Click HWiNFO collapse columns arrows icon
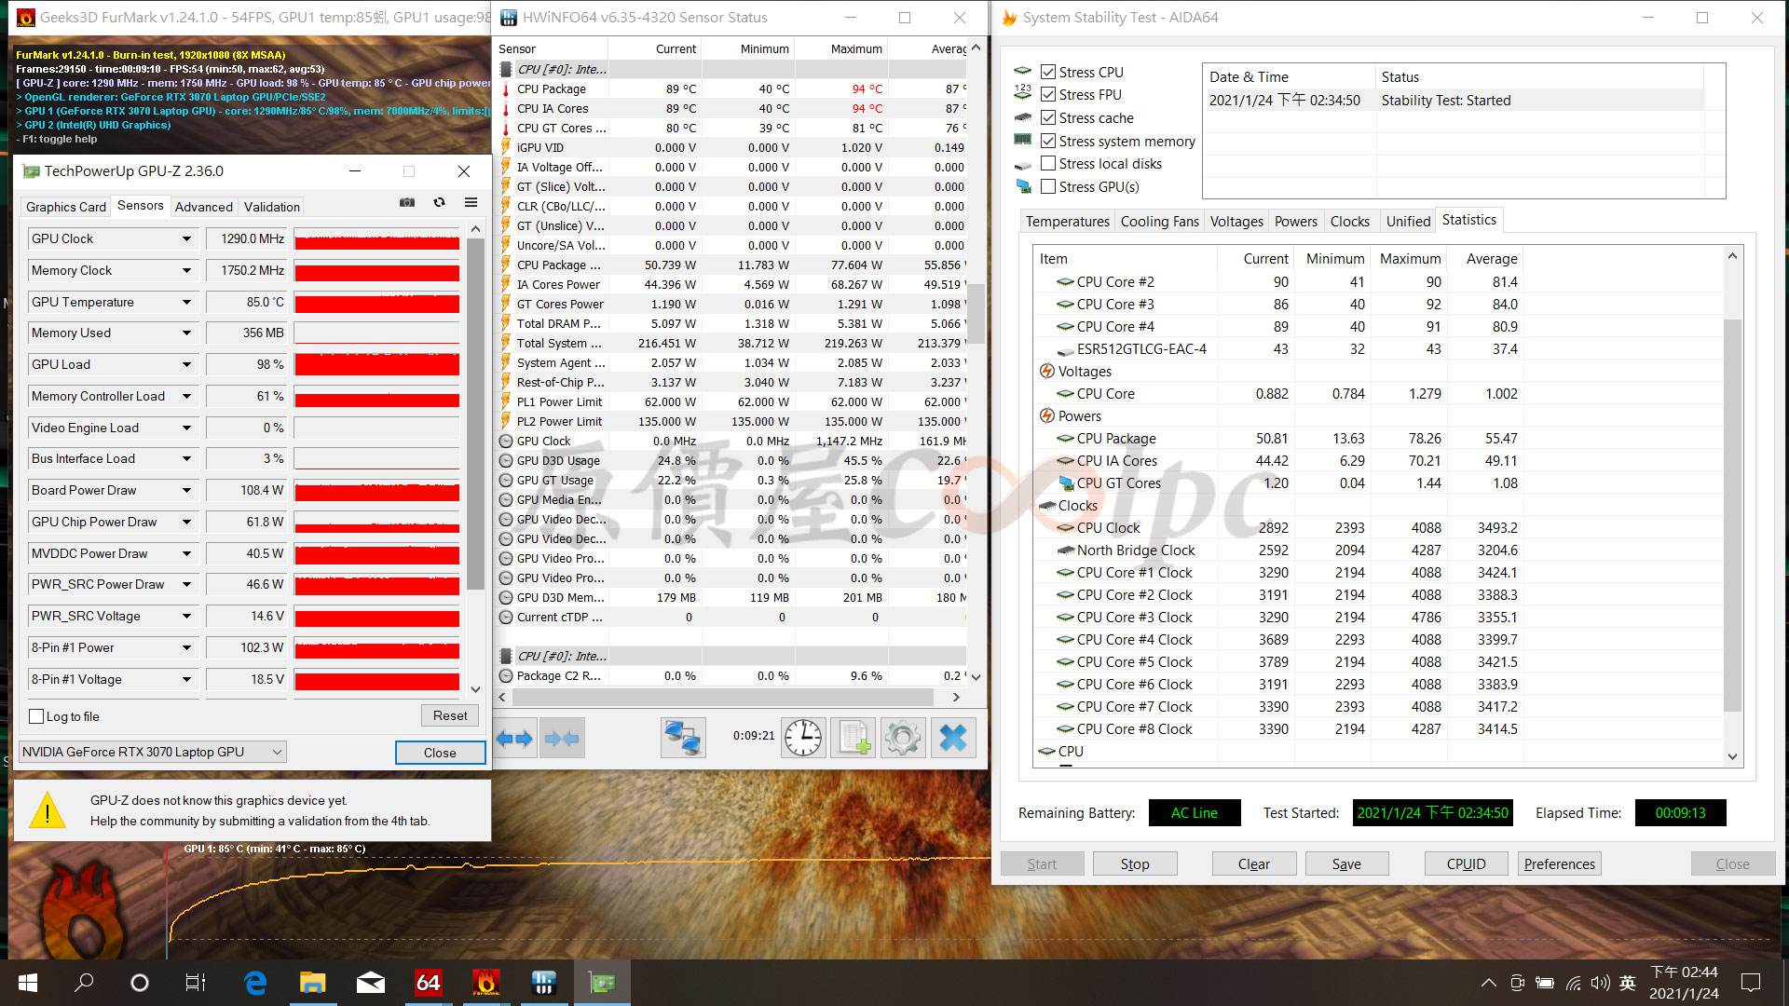Image resolution: width=1789 pixels, height=1006 pixels. tap(562, 739)
